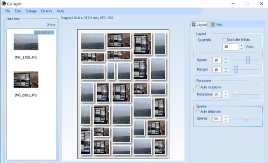Toggle Auto distanzia checkbox
This screenshot has height=163, width=268.
click(x=198, y=111)
